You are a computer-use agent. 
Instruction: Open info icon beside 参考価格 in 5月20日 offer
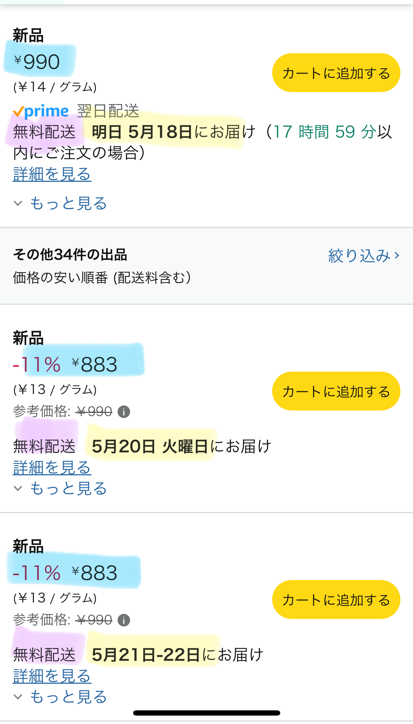124,412
